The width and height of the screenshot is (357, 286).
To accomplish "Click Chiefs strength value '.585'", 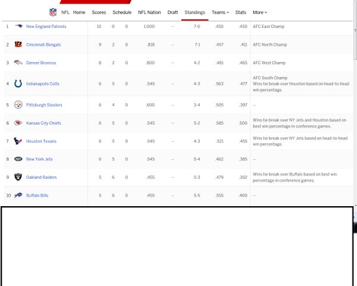I will pos(219,123).
